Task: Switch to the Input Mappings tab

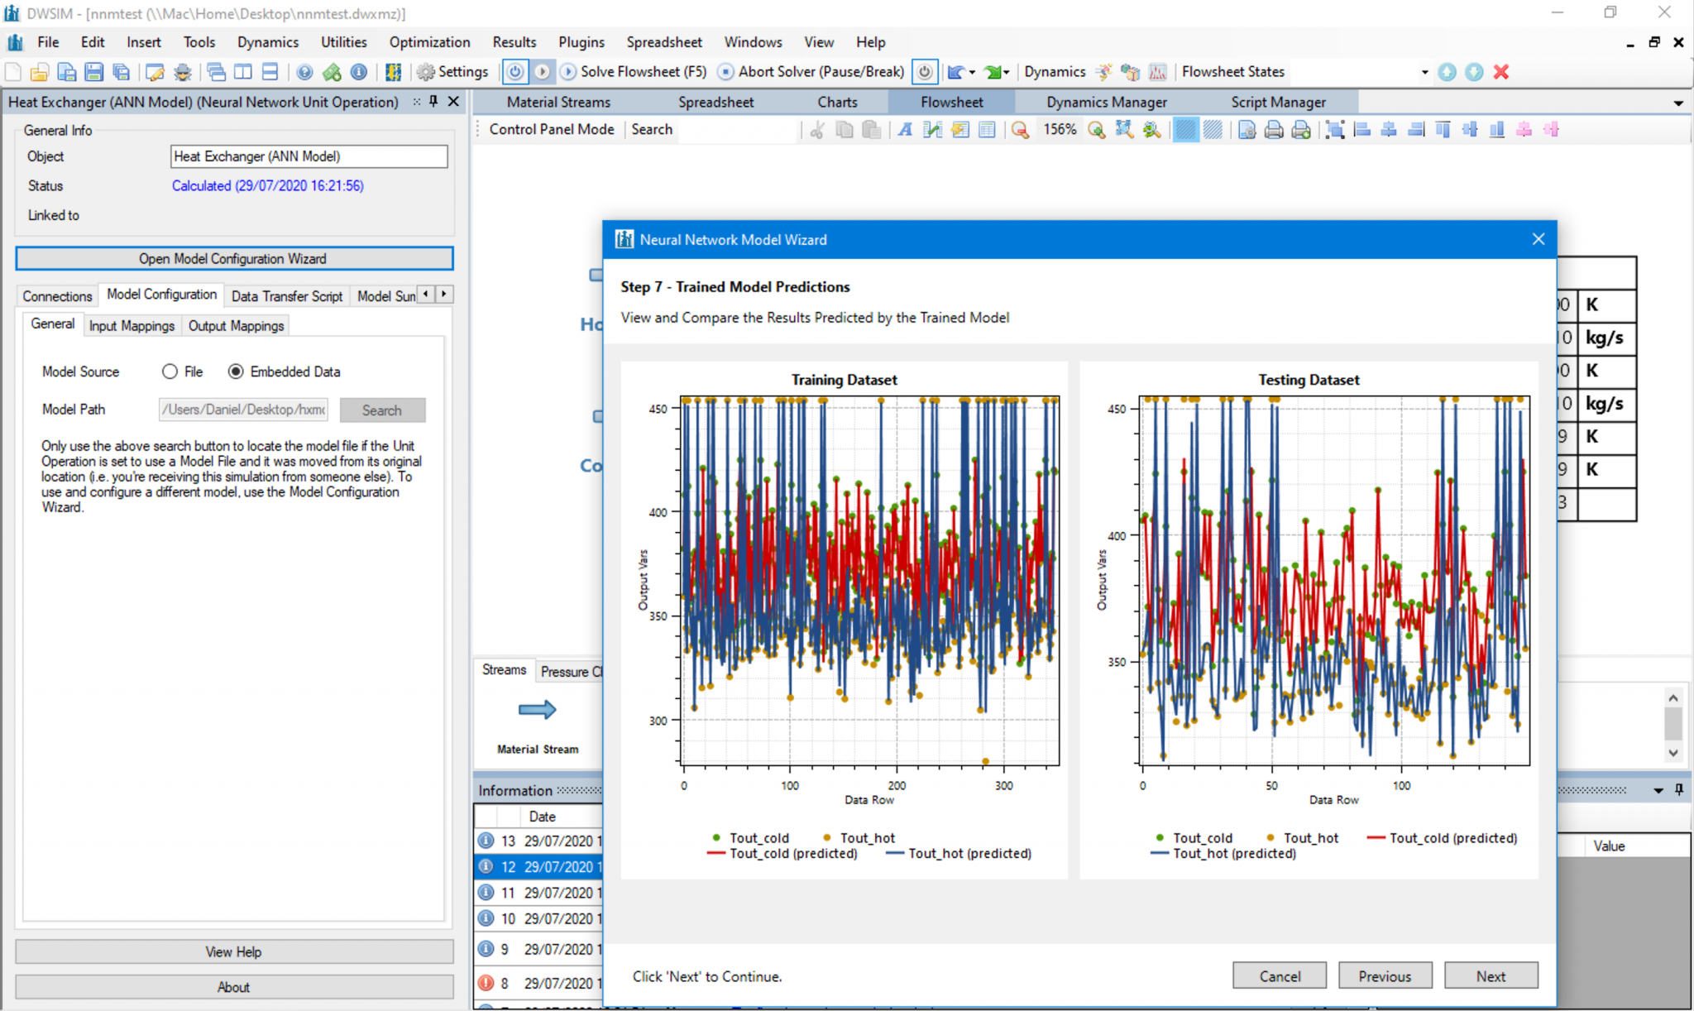Action: 132,325
